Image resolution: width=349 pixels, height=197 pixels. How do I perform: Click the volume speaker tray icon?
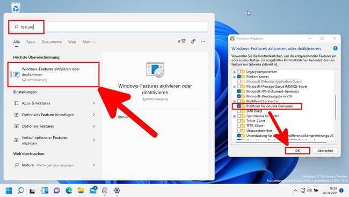(x=309, y=191)
